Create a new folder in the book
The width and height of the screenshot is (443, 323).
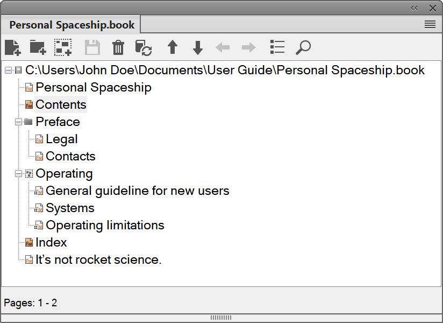pyautogui.click(x=38, y=47)
